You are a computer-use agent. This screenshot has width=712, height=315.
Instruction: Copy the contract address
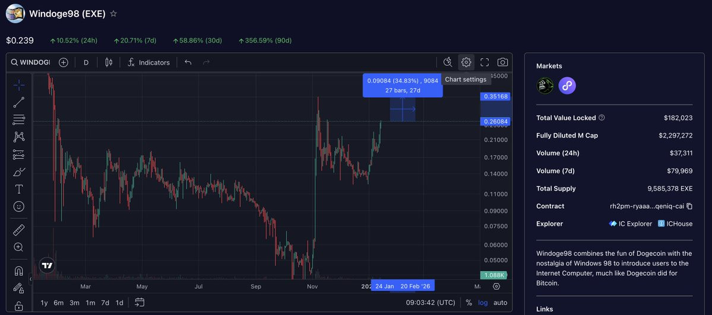click(689, 206)
